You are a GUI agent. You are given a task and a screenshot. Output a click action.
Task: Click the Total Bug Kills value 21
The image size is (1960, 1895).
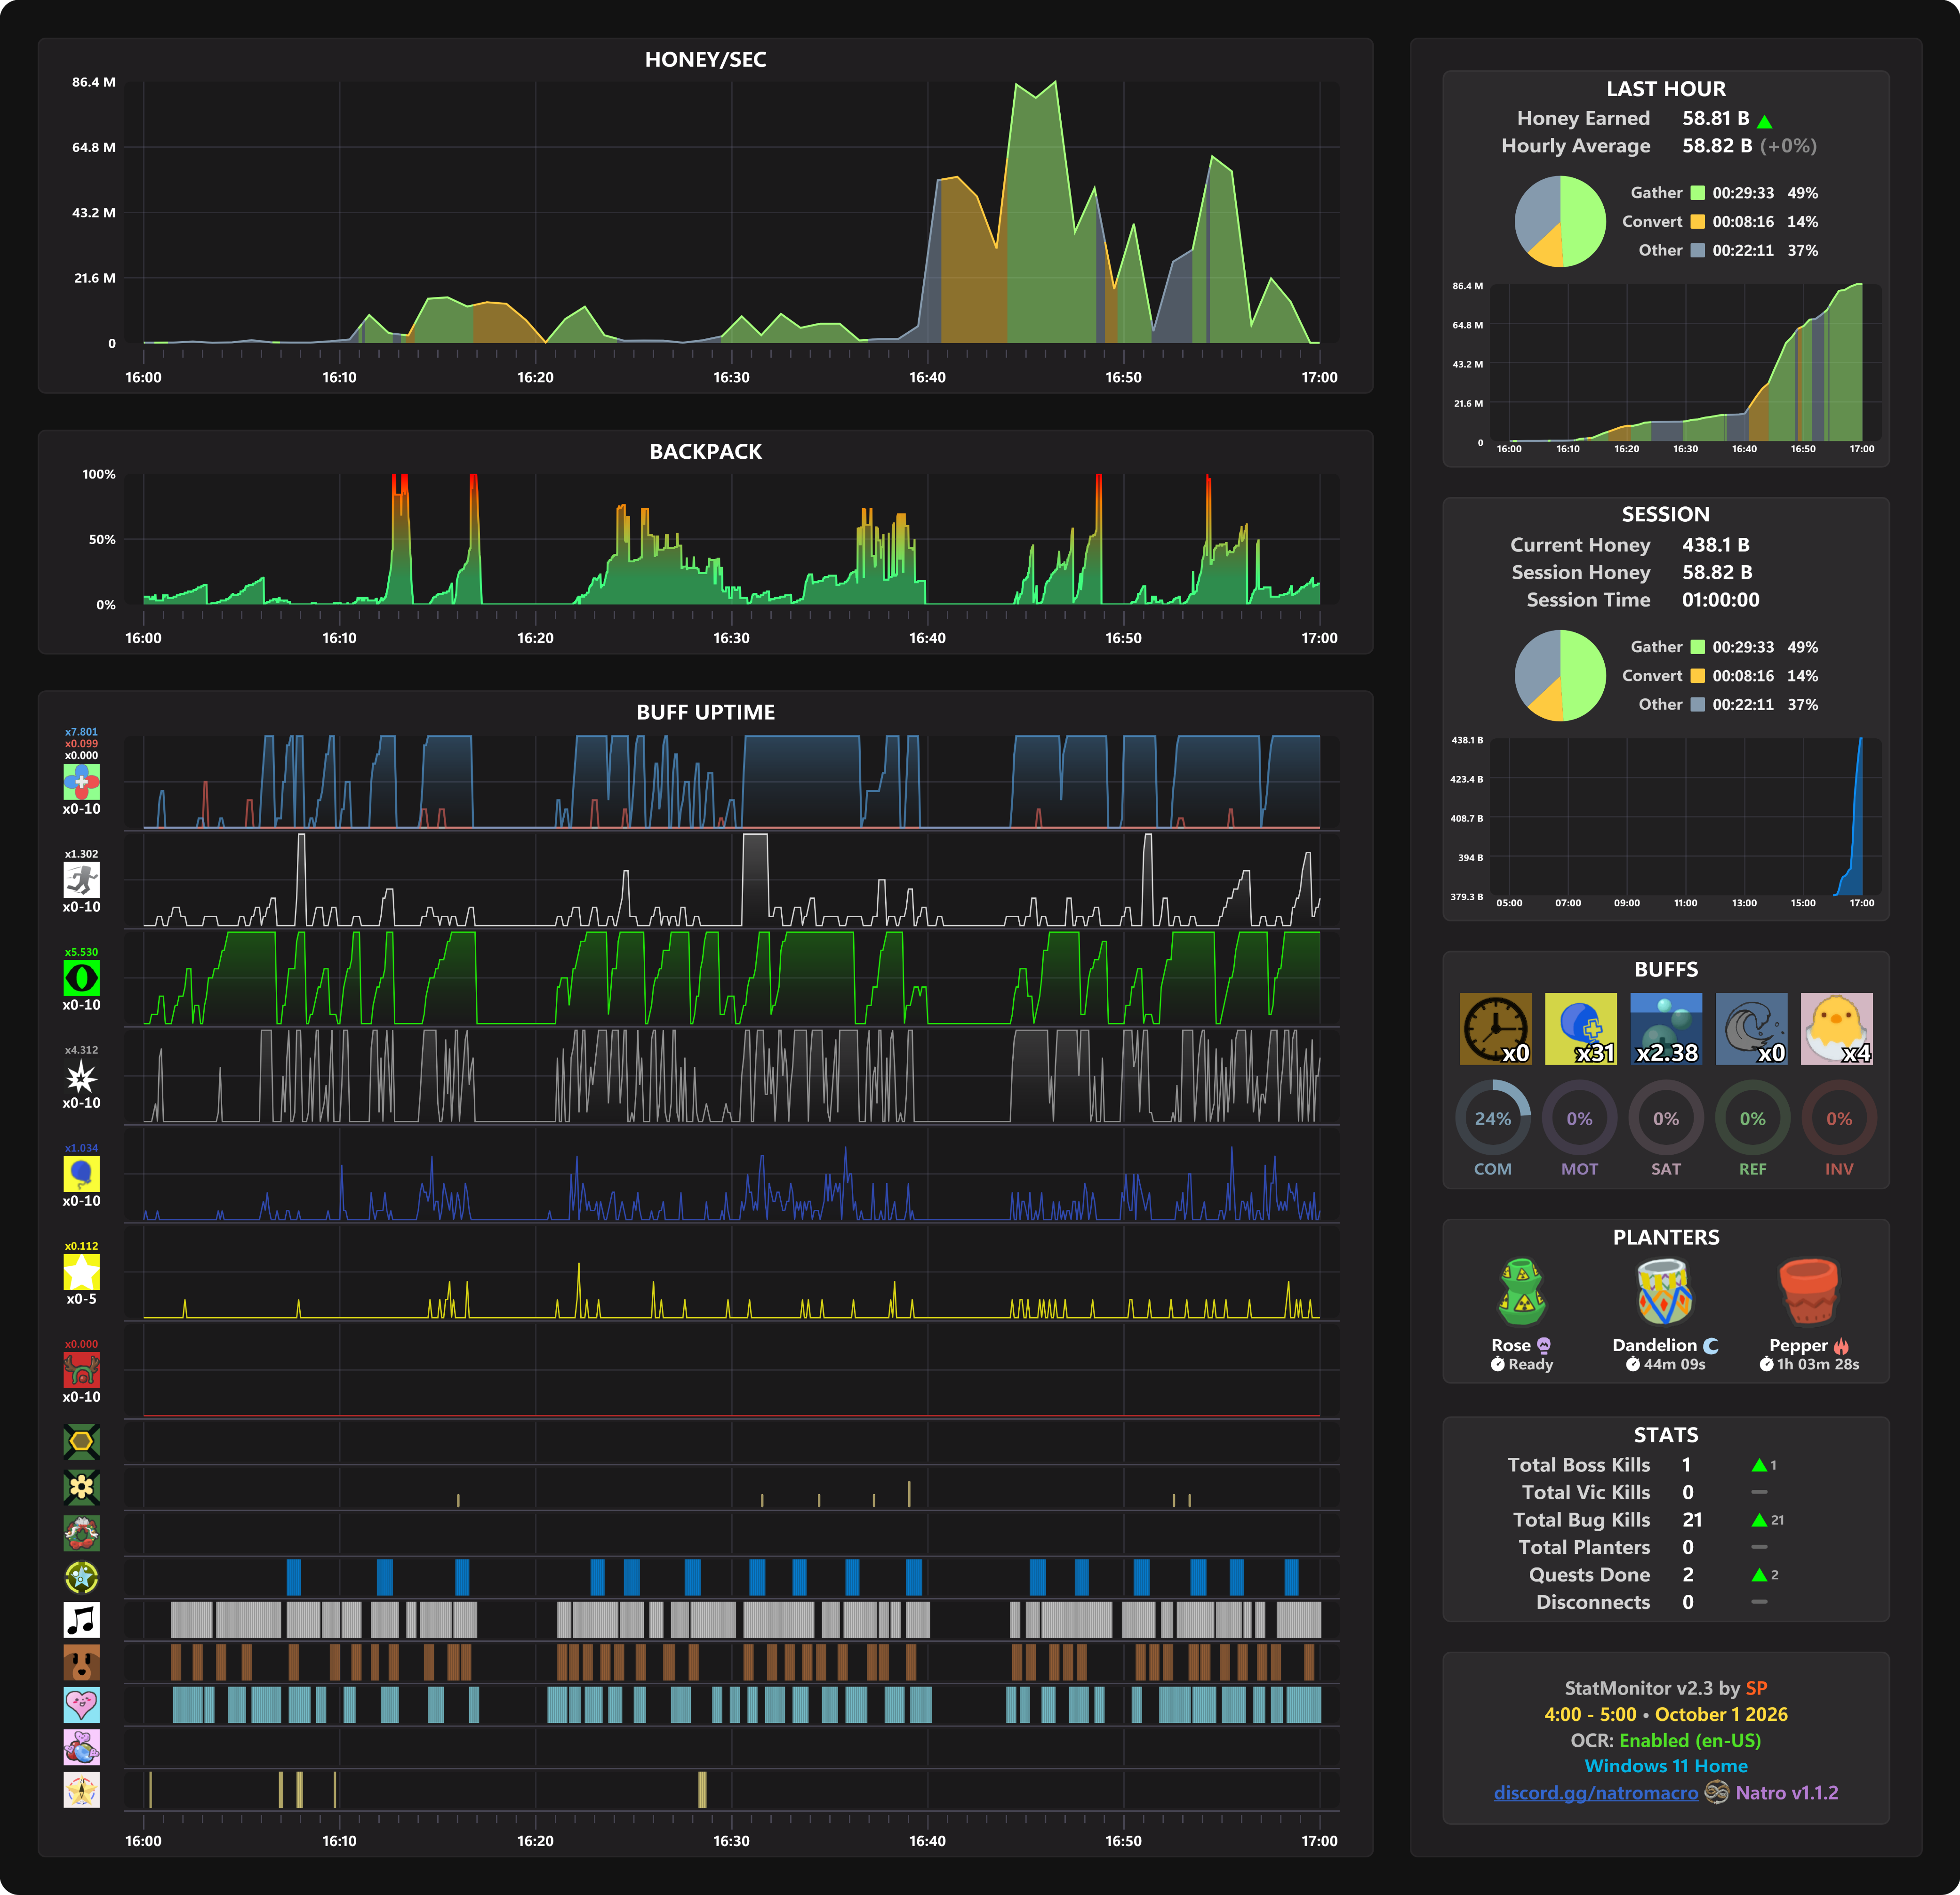tap(1692, 1519)
